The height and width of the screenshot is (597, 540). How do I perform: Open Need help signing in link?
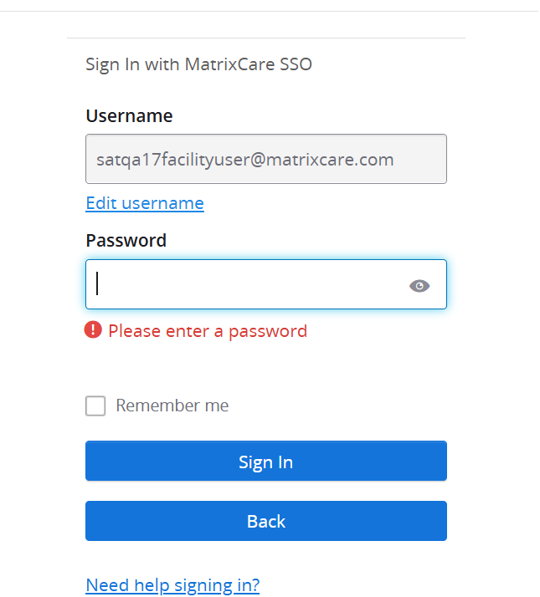172,584
